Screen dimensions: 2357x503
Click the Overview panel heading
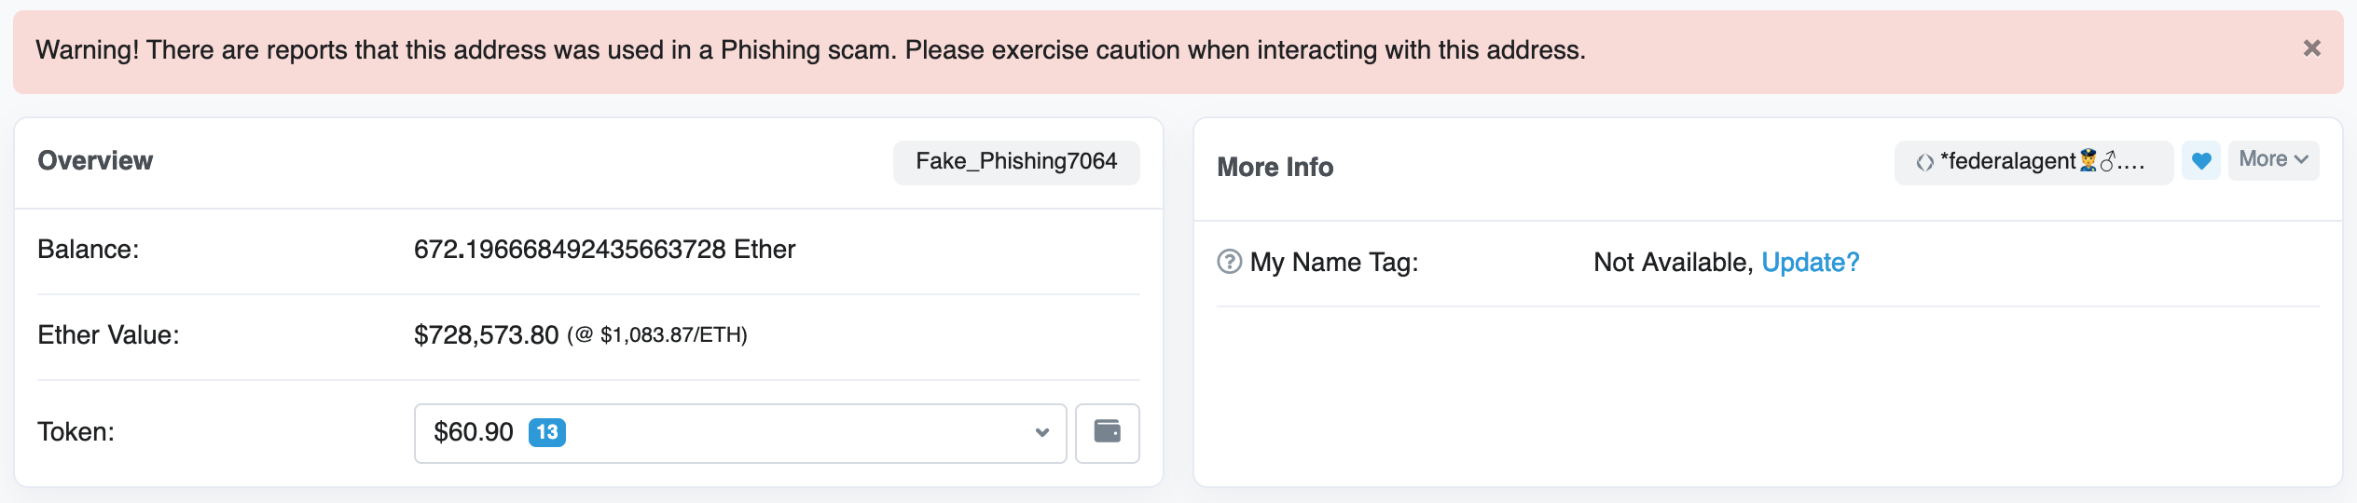tap(95, 160)
